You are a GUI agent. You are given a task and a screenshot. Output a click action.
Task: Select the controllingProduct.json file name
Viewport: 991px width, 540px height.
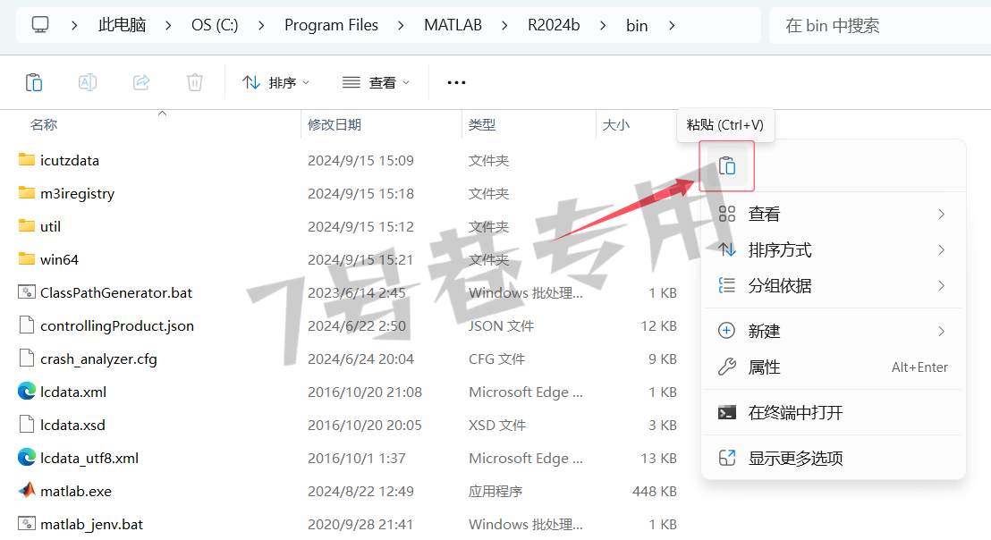click(117, 326)
